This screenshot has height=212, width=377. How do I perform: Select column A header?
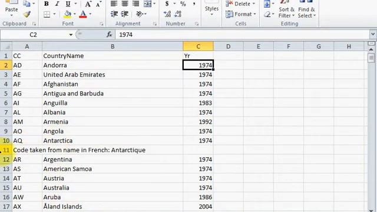point(27,47)
